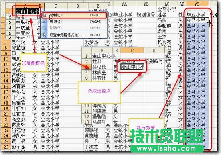
Task: Click the 金马小学 cell in 汤波's row
Action: (x=197, y=20)
